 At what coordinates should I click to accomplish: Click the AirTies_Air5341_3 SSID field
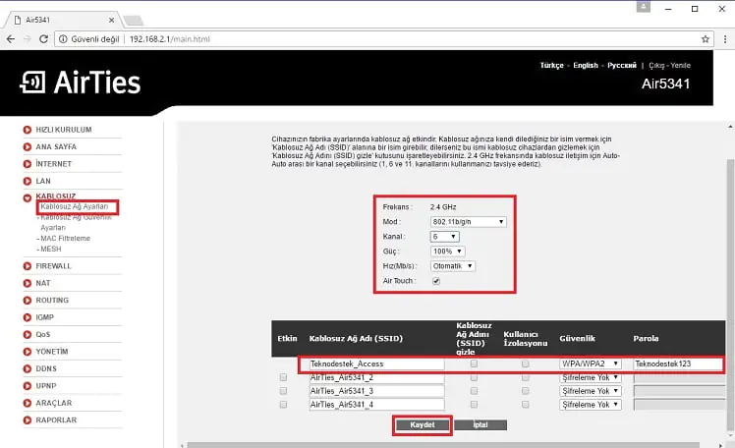(x=377, y=391)
